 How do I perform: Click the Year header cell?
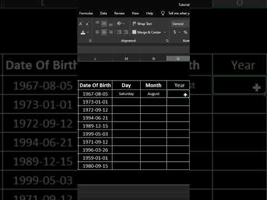(178, 86)
